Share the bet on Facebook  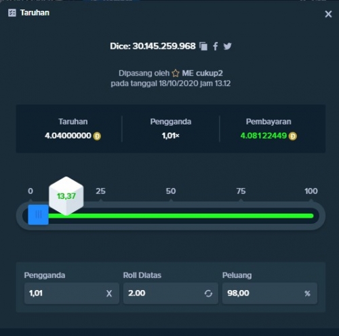coord(216,46)
